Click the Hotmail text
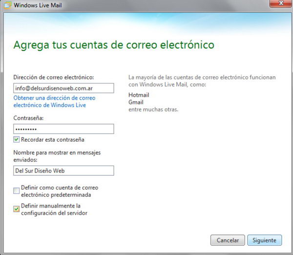This screenshot has height=255, width=293. 139,95
